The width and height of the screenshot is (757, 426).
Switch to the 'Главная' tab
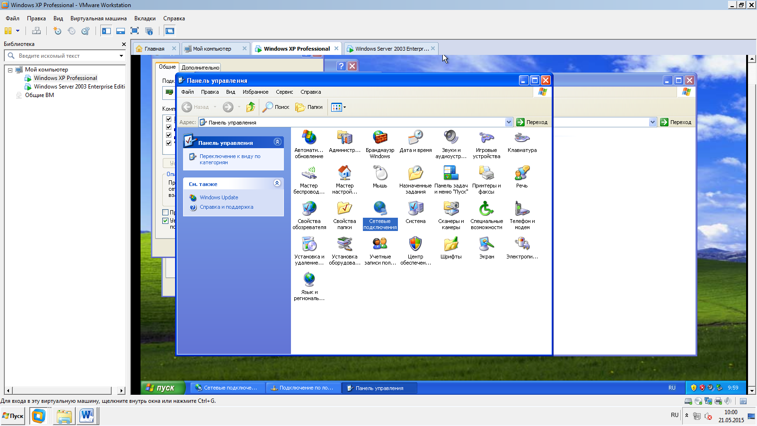[x=155, y=49]
